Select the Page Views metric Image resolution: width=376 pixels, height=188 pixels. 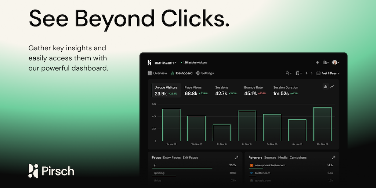pos(196,90)
